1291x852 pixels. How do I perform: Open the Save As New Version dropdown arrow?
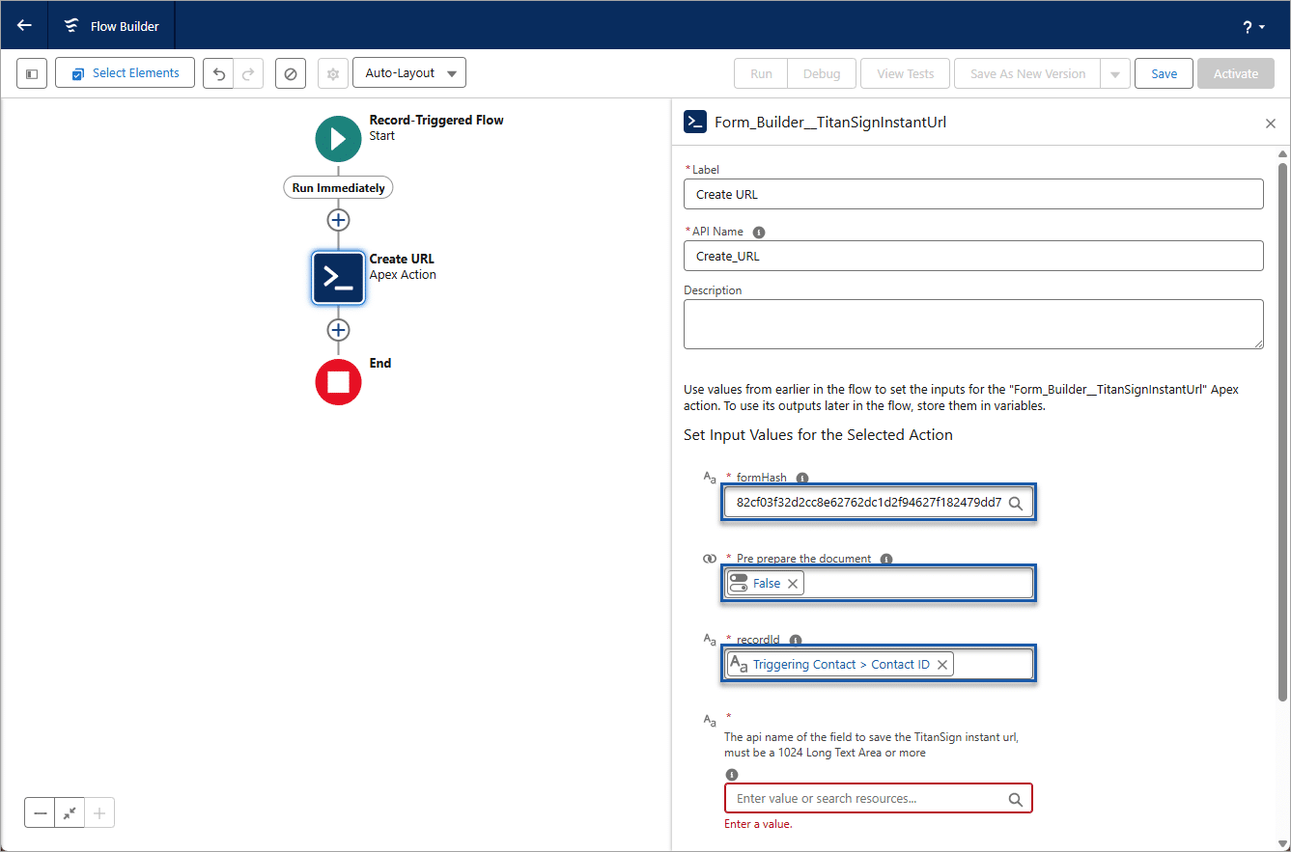(1116, 72)
